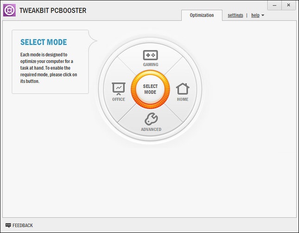
Task: Select the Gaming mode controller icon
Action: (151, 55)
